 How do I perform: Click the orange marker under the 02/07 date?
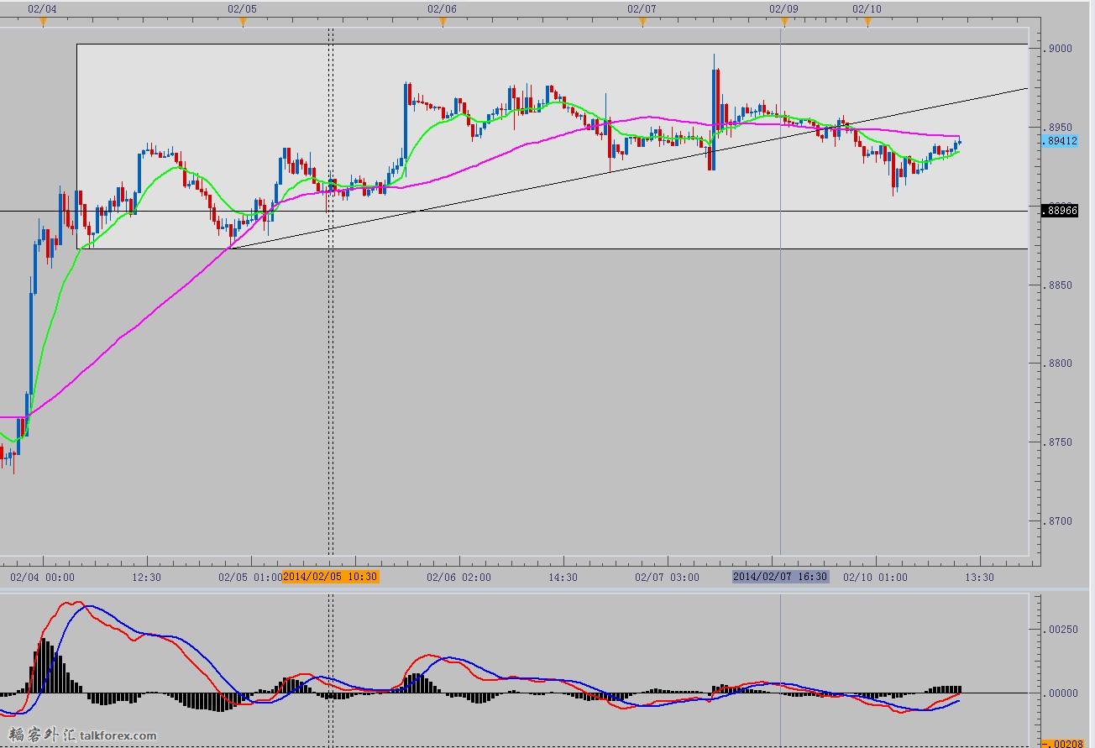642,23
